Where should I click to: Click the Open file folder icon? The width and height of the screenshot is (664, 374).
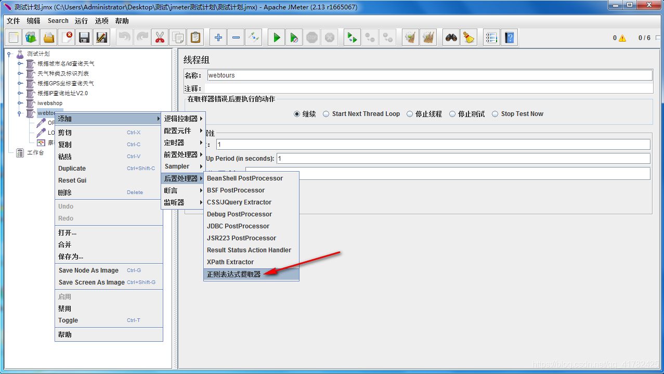point(49,37)
